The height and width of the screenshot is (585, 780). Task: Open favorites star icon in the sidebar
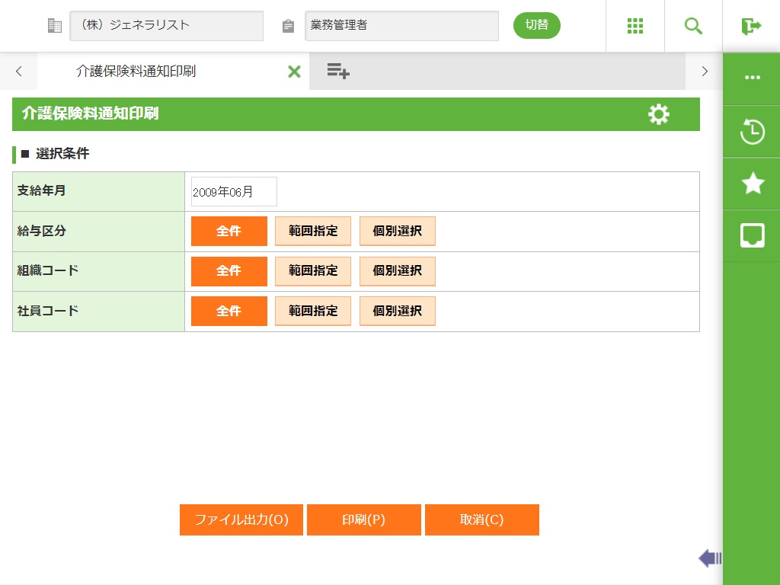click(753, 184)
